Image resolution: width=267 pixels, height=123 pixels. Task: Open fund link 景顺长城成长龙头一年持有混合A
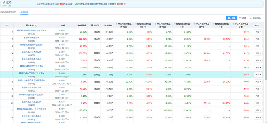[31, 30]
